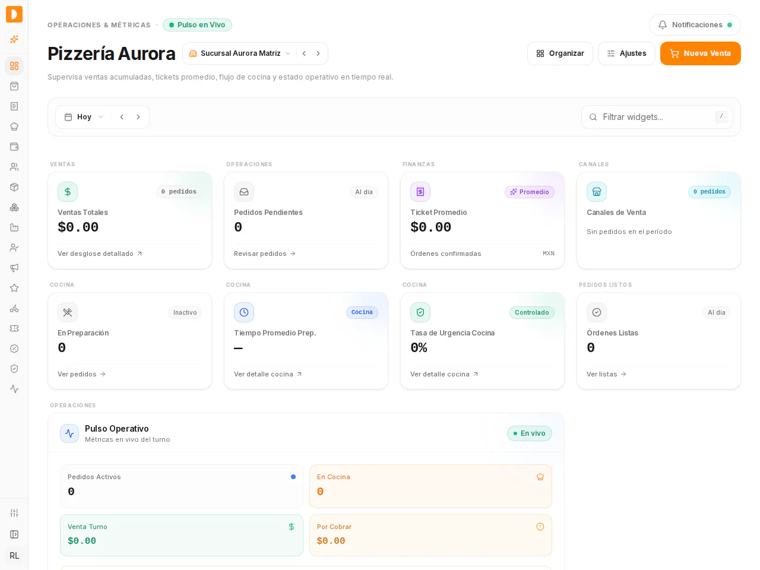Open the sliders settings icon at sidebar bottom
The width and height of the screenshot is (760, 570).
14,513
